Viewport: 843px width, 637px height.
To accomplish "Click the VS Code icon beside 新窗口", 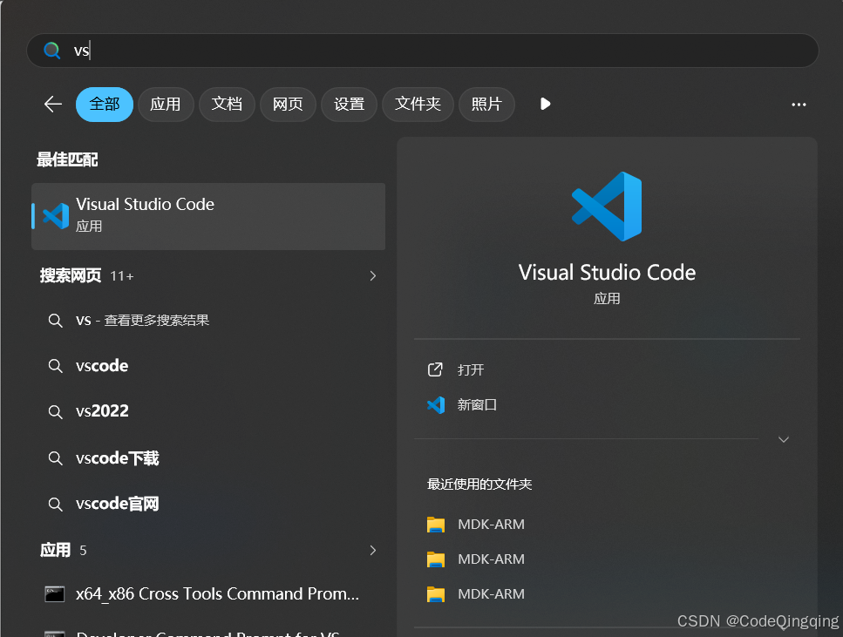I will (x=436, y=405).
